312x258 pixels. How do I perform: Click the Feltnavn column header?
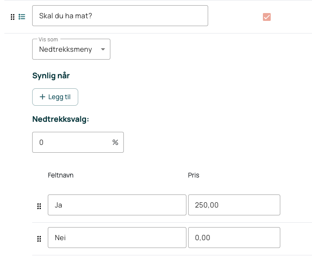(x=61, y=175)
